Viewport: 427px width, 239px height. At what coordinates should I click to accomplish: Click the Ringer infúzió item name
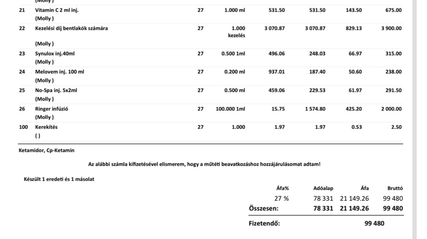(52, 109)
